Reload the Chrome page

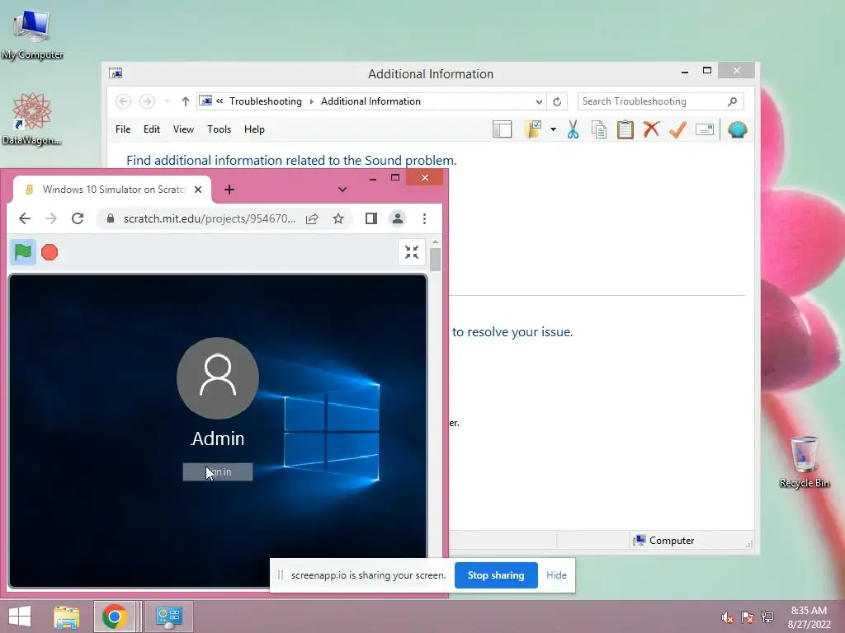(78, 218)
